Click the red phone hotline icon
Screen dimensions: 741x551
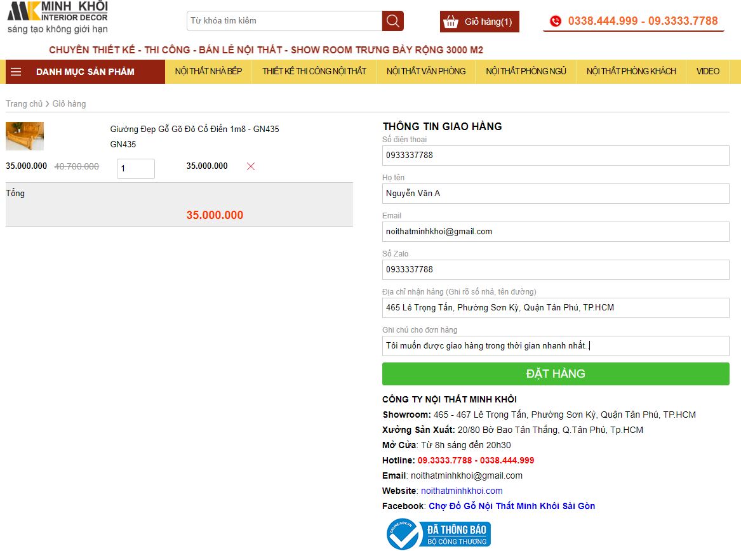[556, 21]
